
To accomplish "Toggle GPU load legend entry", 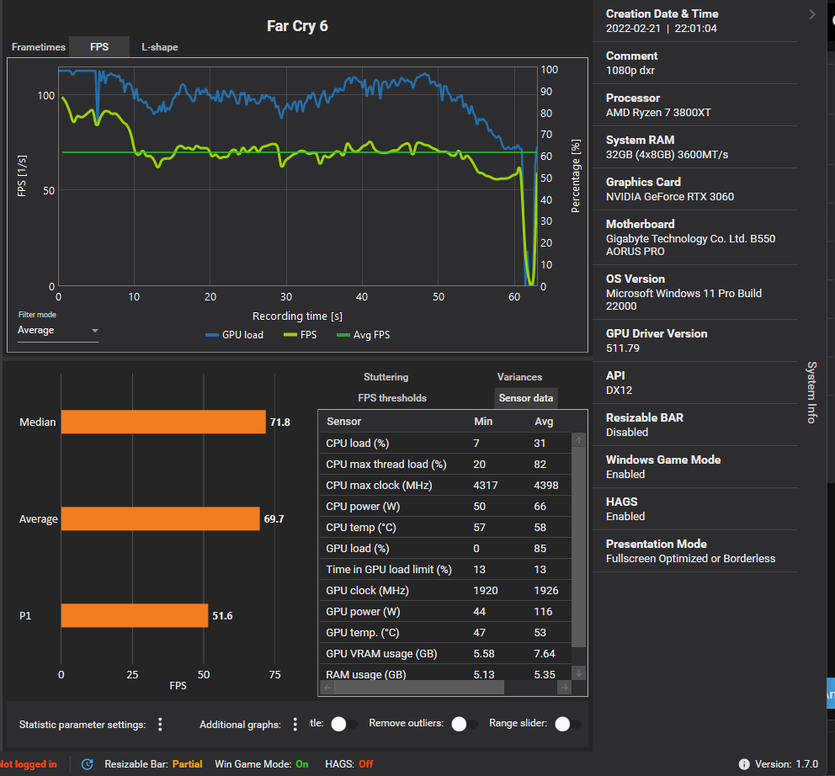I will pyautogui.click(x=234, y=334).
